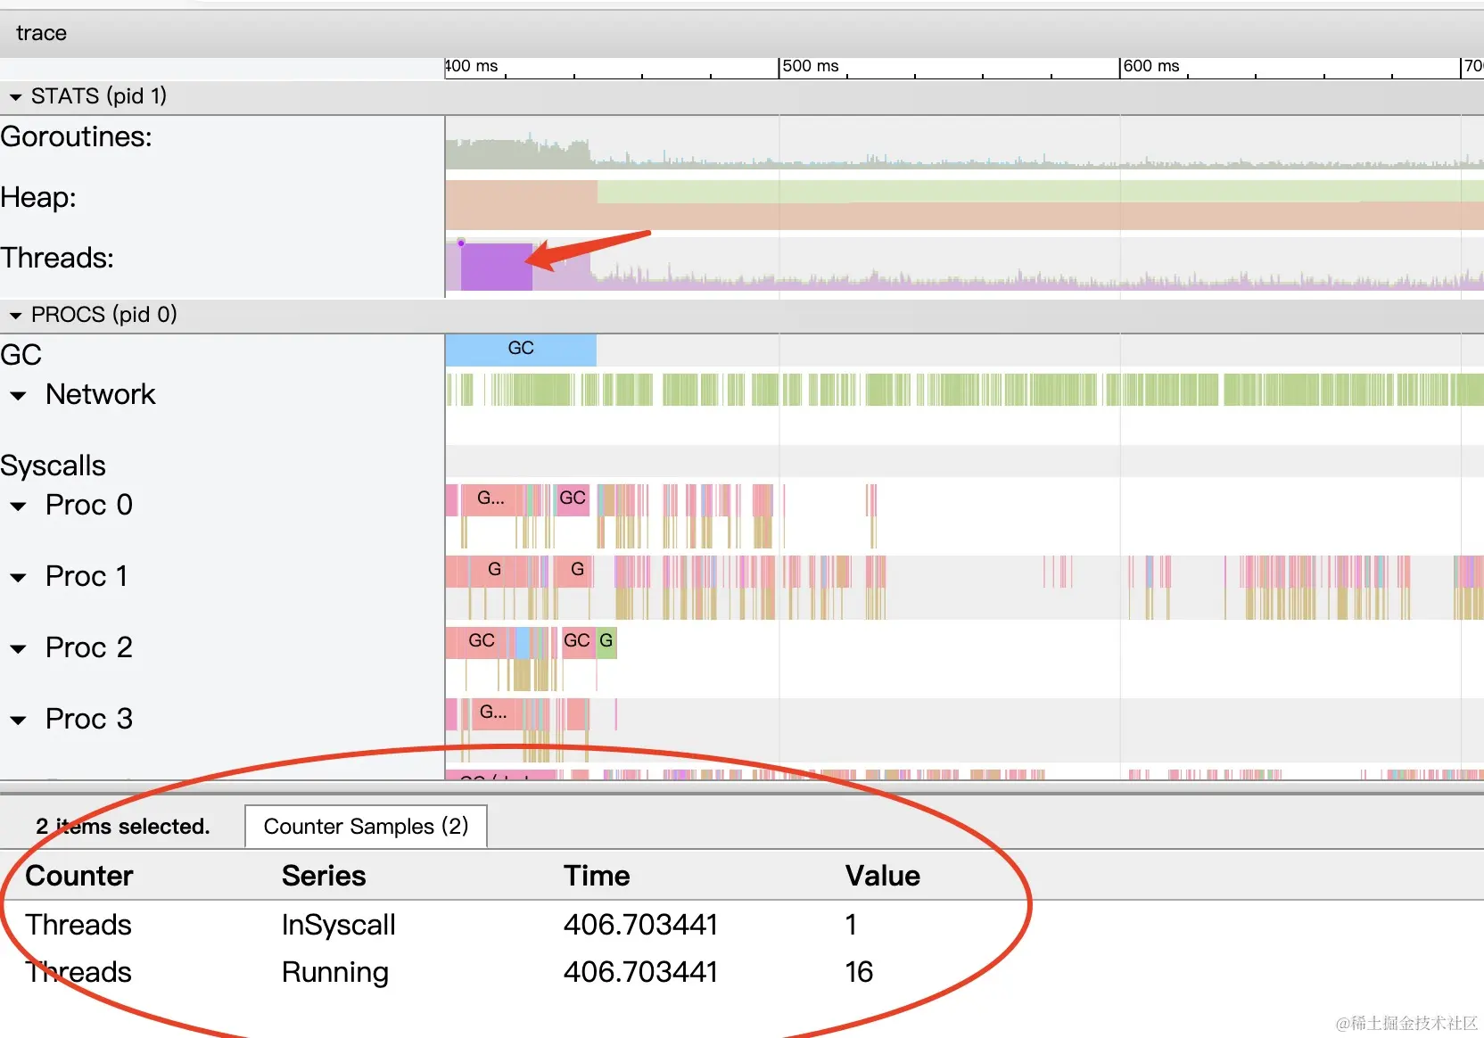Click the 500 ms ruler mark

tap(810, 66)
